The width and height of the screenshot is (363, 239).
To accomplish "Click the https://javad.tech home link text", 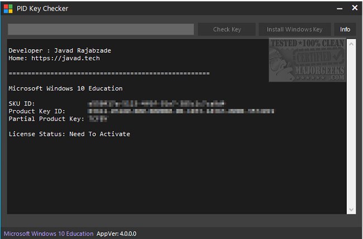I will click(65, 58).
